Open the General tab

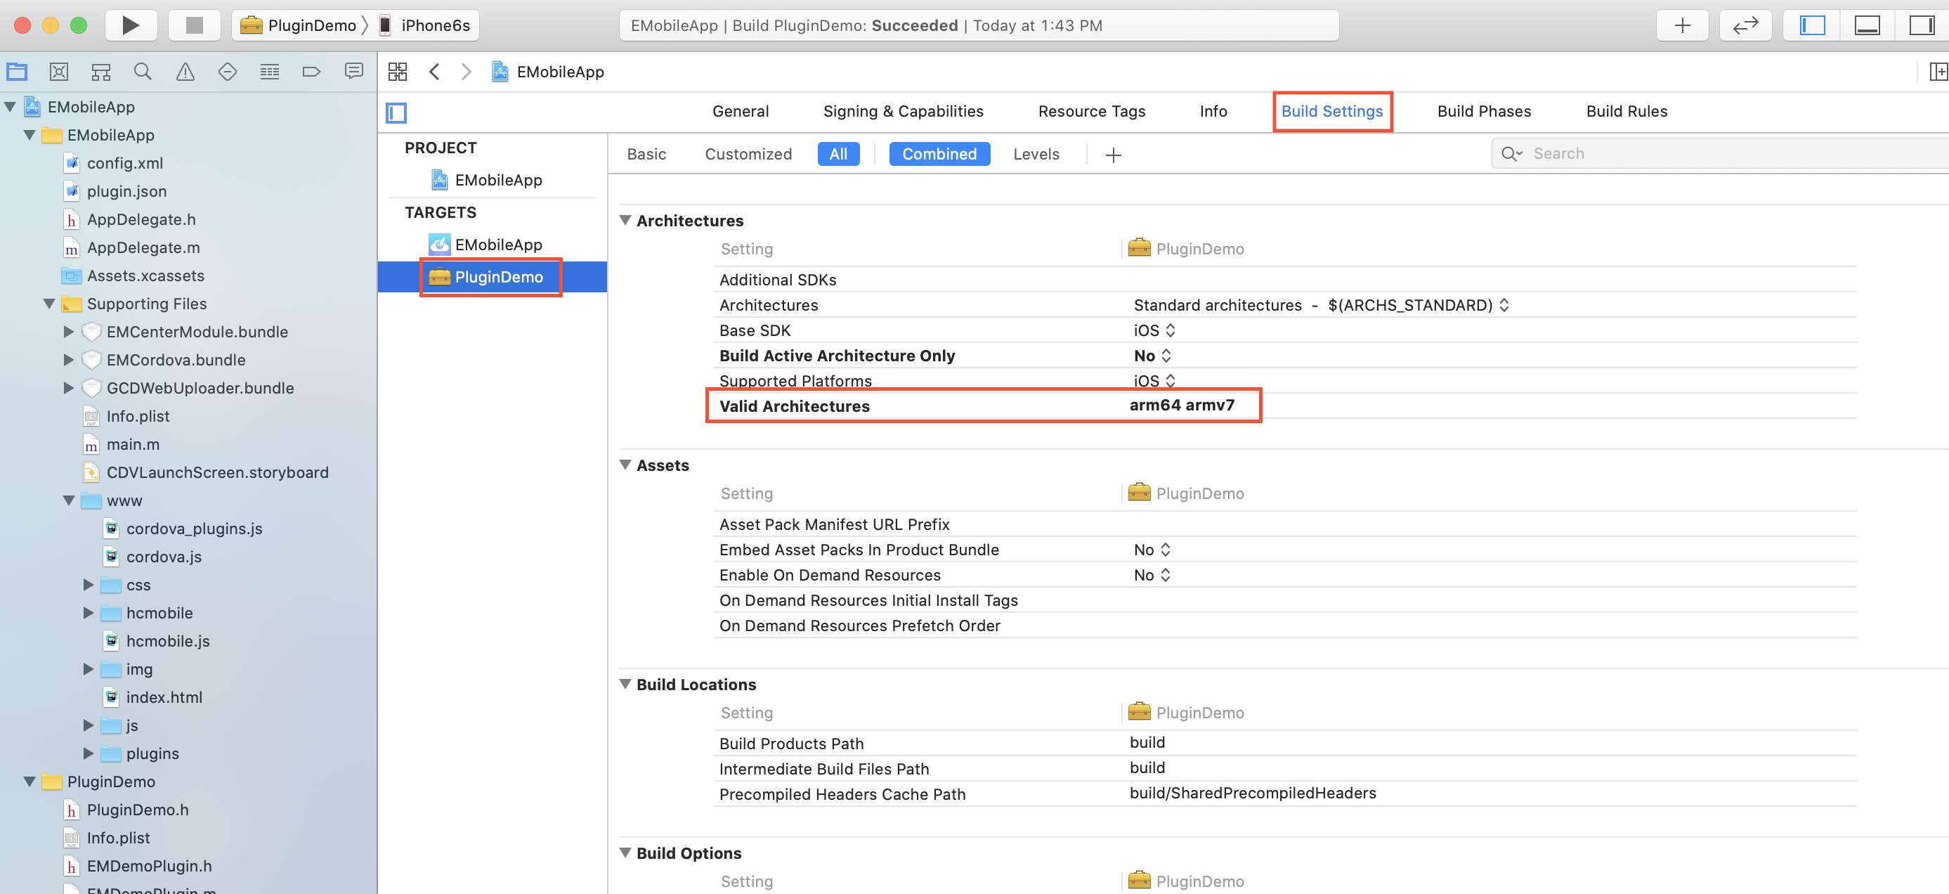(741, 111)
